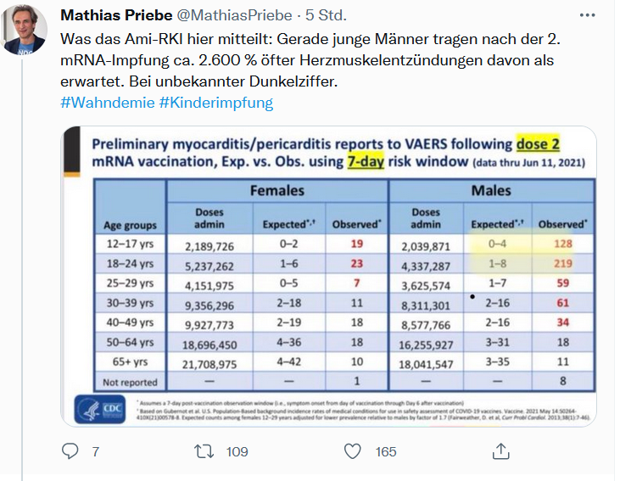Click the @MathiasPriebe handle

(x=229, y=17)
